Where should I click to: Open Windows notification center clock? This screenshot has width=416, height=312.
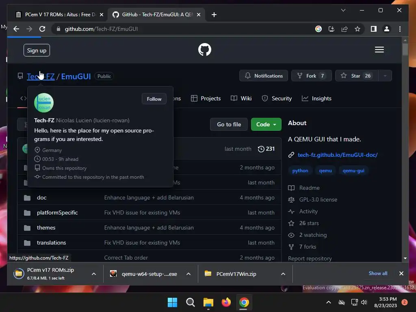(386, 302)
